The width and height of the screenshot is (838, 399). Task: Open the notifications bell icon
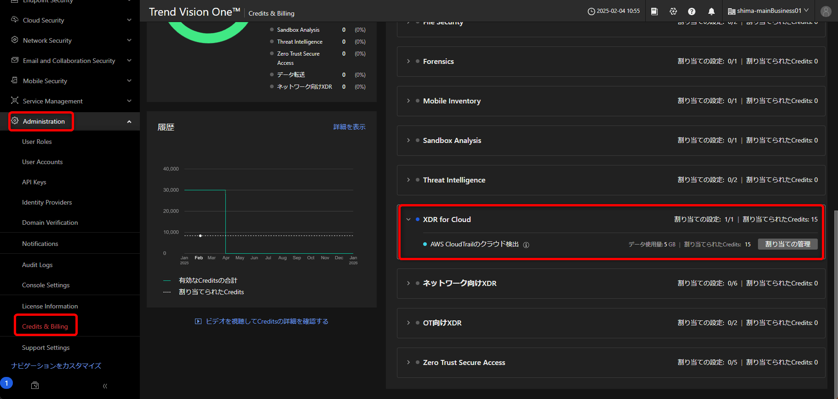[x=712, y=11]
